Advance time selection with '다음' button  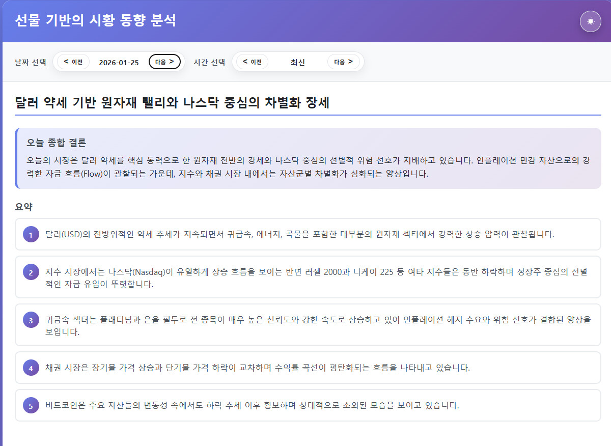click(x=343, y=62)
